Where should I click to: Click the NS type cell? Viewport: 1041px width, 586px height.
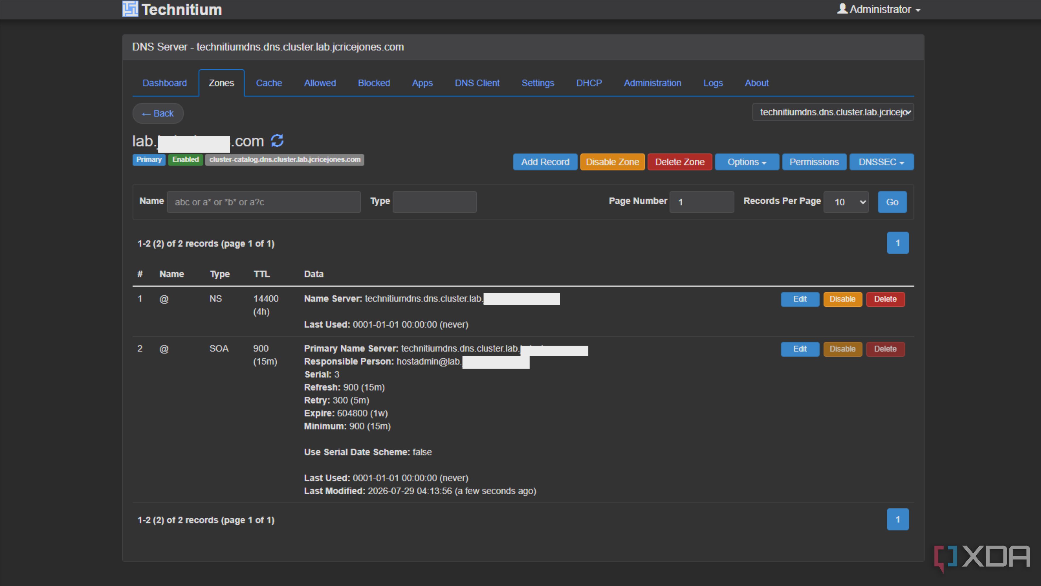pyautogui.click(x=215, y=299)
